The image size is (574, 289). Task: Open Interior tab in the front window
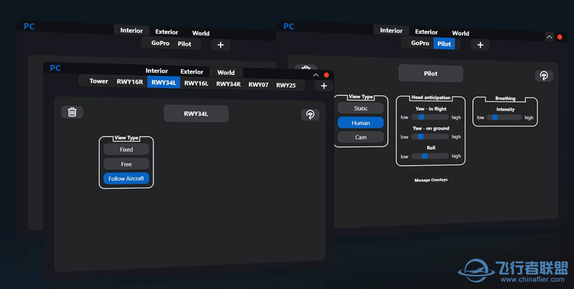click(x=157, y=71)
